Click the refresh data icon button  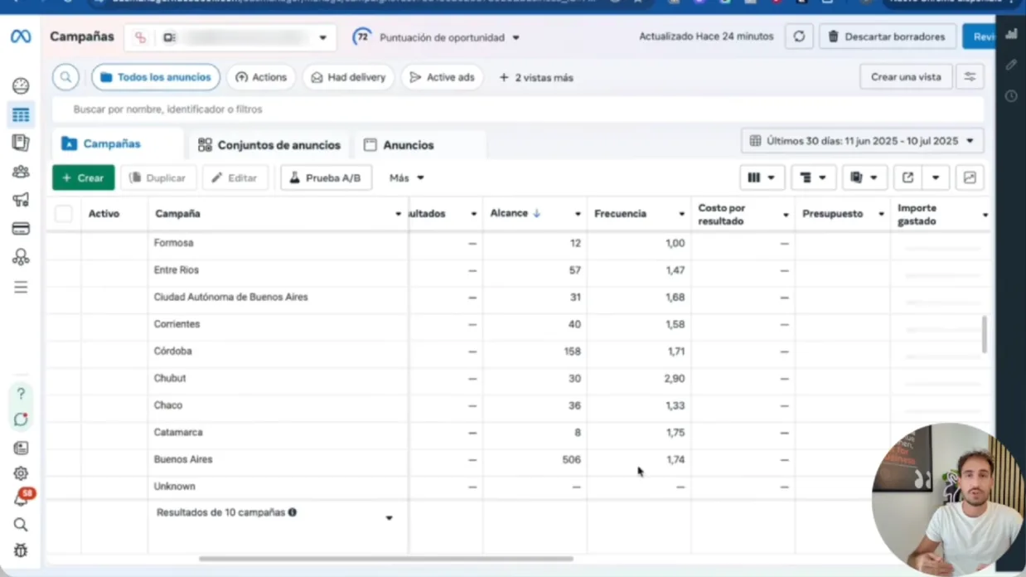point(799,36)
